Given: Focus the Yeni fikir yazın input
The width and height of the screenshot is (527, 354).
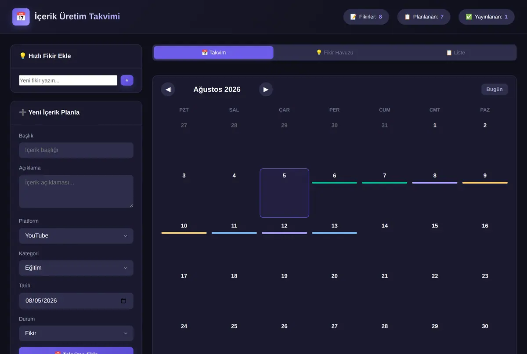Looking at the screenshot, I should pyautogui.click(x=68, y=80).
